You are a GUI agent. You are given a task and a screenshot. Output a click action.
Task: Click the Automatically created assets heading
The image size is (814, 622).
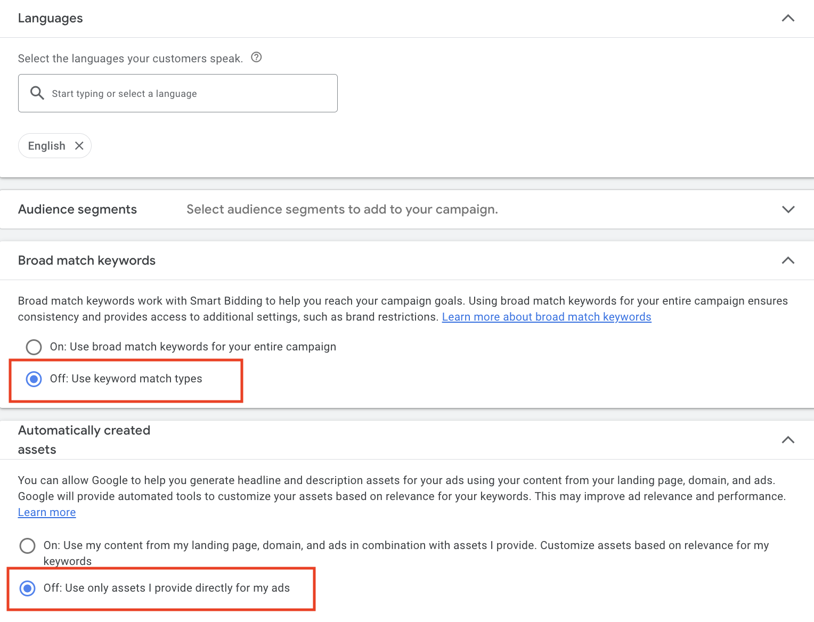coord(84,440)
